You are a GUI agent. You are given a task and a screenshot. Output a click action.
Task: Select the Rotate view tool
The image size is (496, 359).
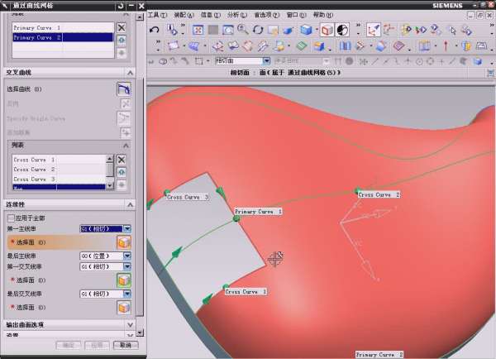(256, 30)
